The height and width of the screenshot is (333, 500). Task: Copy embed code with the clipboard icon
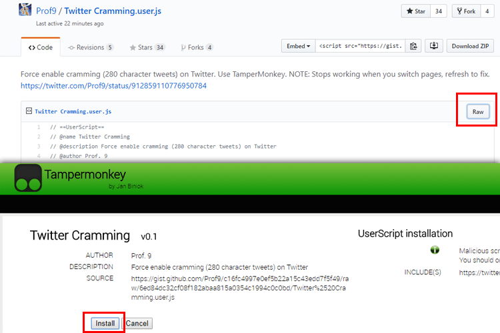[x=413, y=46]
